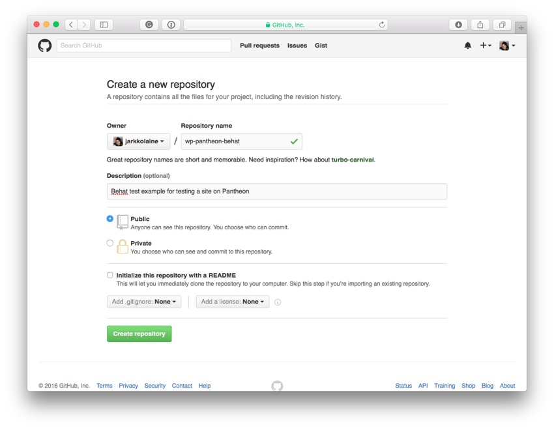Open the user avatar menu
The height and width of the screenshot is (430, 554).
[x=506, y=45]
